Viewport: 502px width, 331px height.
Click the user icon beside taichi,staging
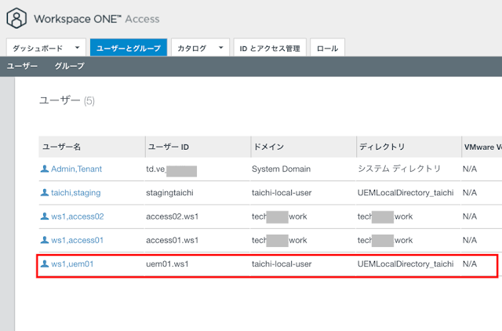[45, 192]
